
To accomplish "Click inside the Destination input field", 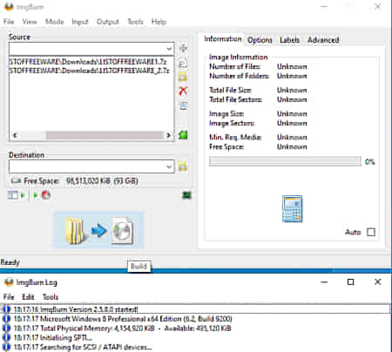I will click(x=87, y=166).
